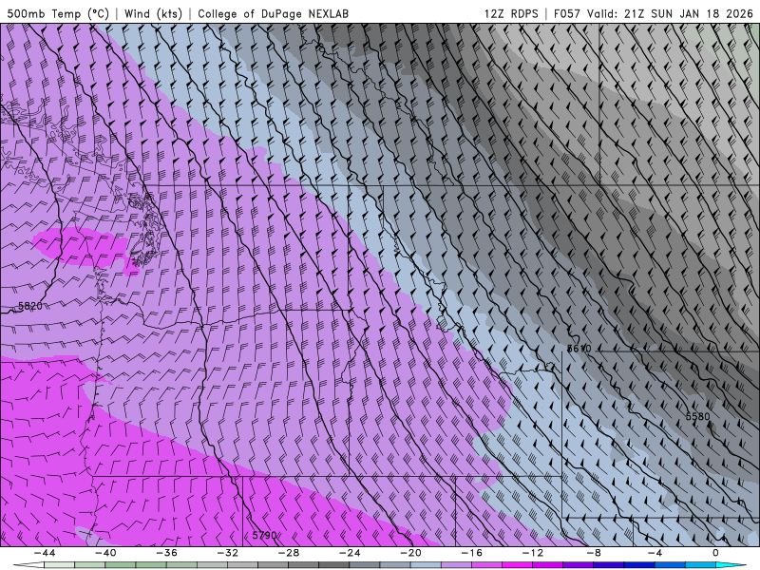Click the -40 colorbar value
This screenshot has height=570, width=760.
[x=105, y=553]
